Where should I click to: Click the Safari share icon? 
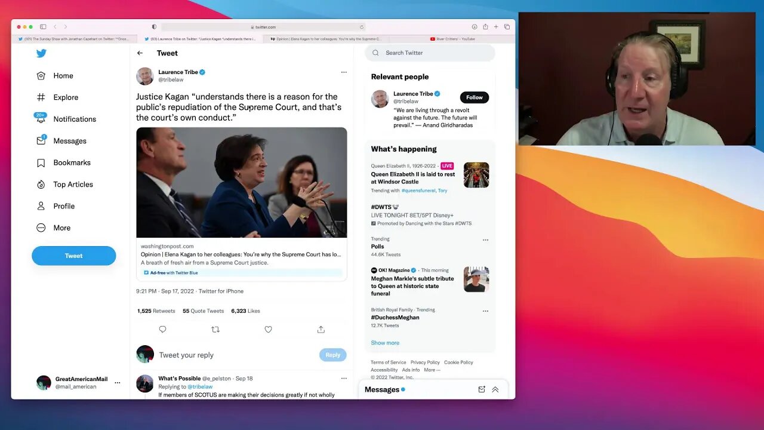click(485, 26)
